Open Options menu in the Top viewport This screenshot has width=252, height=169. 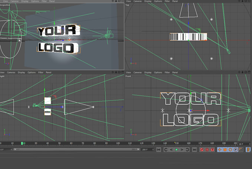158,1
